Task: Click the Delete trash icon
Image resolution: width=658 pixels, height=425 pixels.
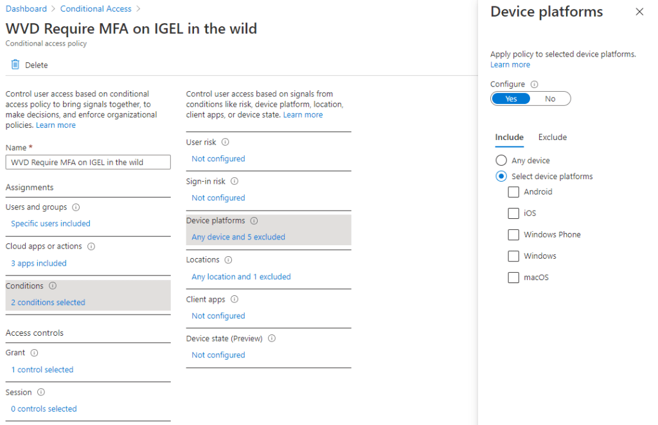Action: click(15, 65)
